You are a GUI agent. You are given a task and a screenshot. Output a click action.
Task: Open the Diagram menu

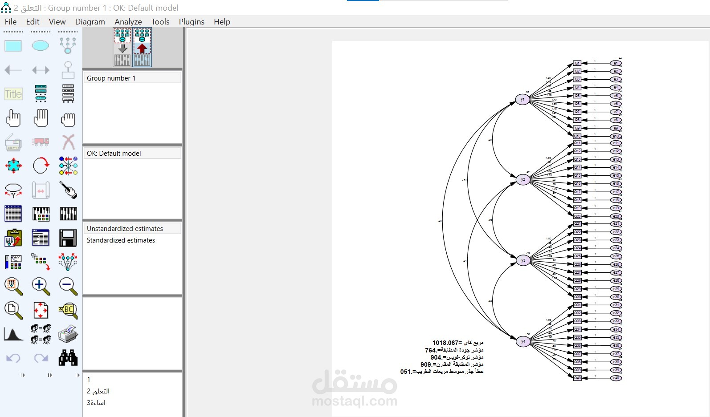tap(90, 22)
